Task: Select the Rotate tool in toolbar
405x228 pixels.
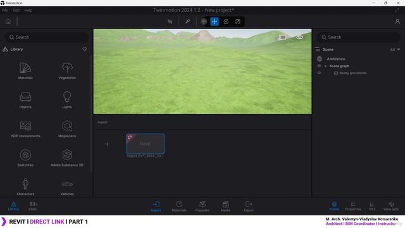Action: tap(226, 22)
